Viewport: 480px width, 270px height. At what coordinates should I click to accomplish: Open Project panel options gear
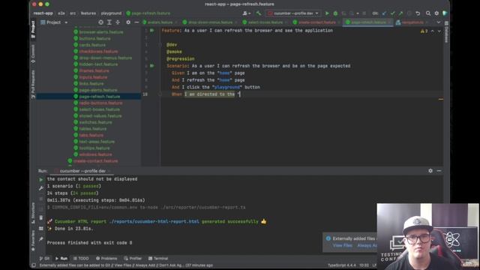(128, 22)
